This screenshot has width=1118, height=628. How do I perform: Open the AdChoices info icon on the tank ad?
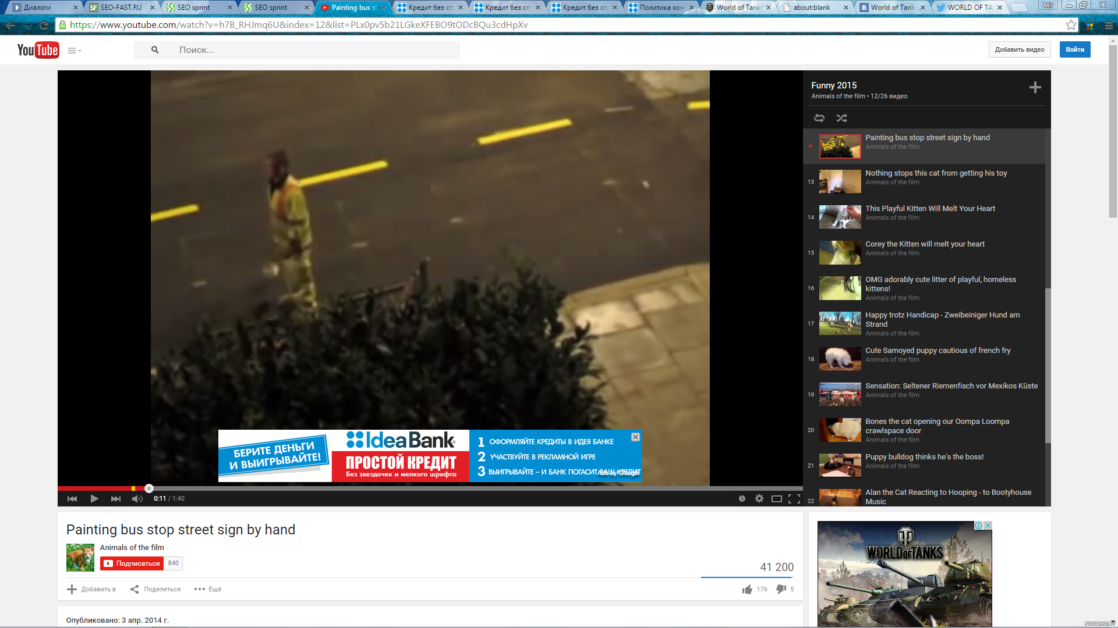[x=979, y=526]
